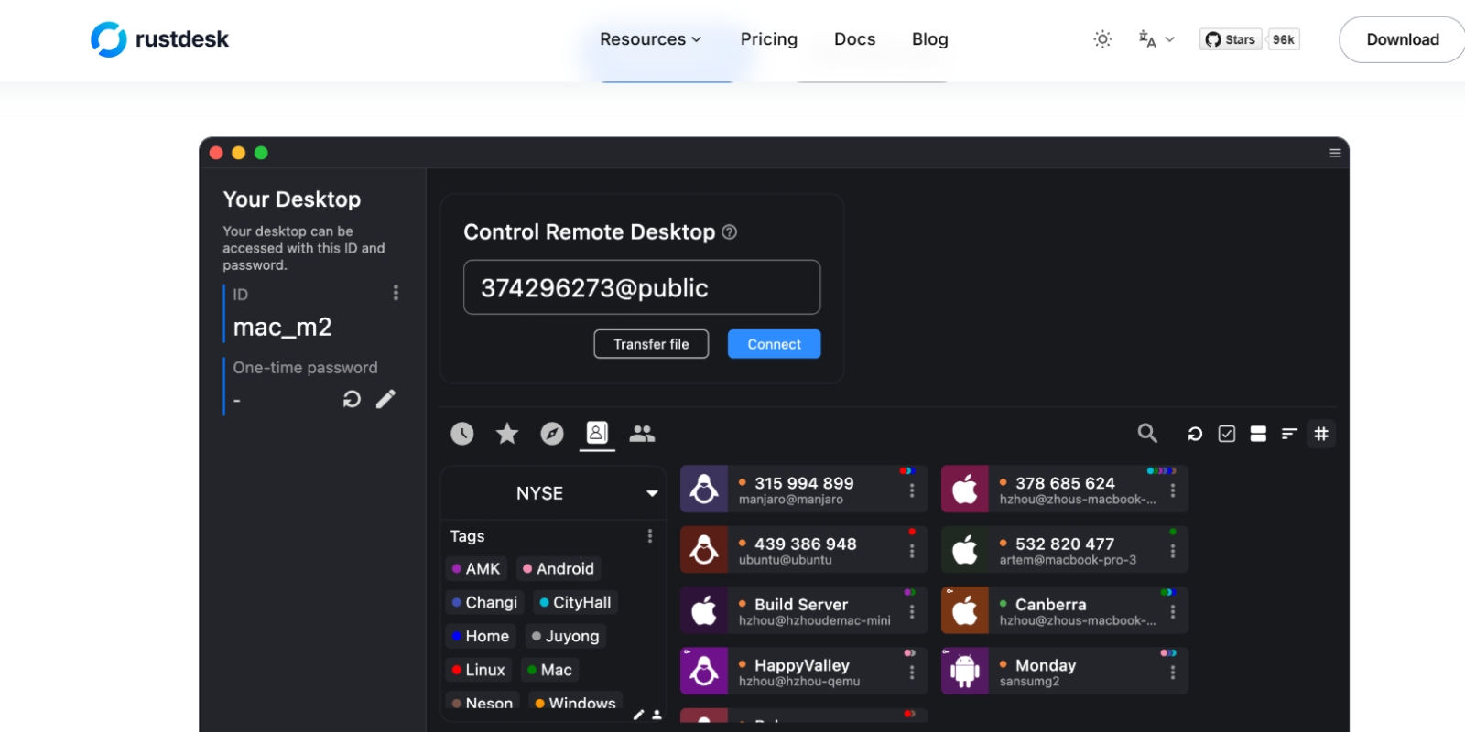Switch to Discovered tab compass icon

[552, 434]
